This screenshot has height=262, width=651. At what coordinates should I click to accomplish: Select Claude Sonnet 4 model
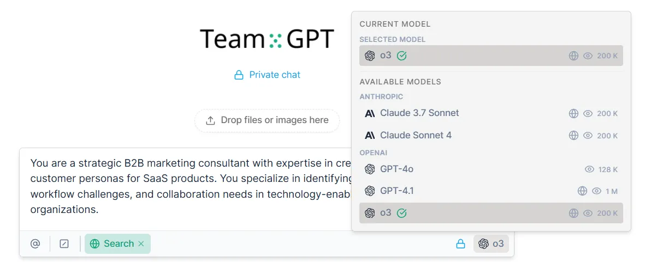pyautogui.click(x=491, y=135)
